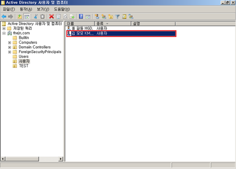Viewport: 236px width, 169px height.
Task: Click the Cut scissors icon
Action: click(36, 17)
